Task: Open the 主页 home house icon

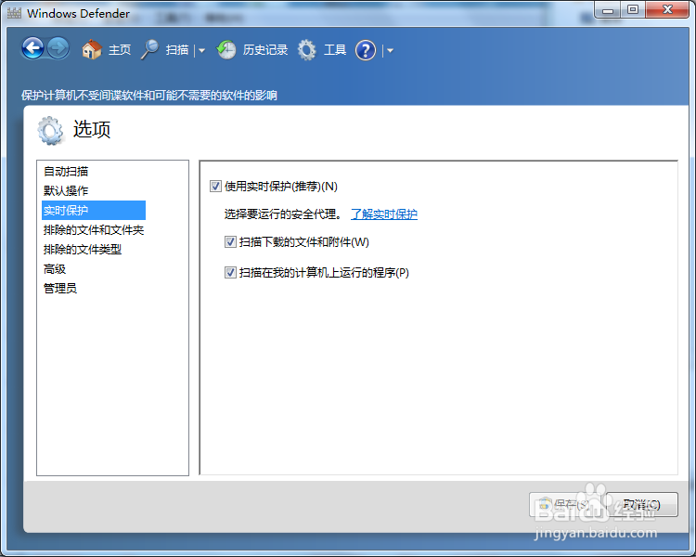Action: (92, 49)
